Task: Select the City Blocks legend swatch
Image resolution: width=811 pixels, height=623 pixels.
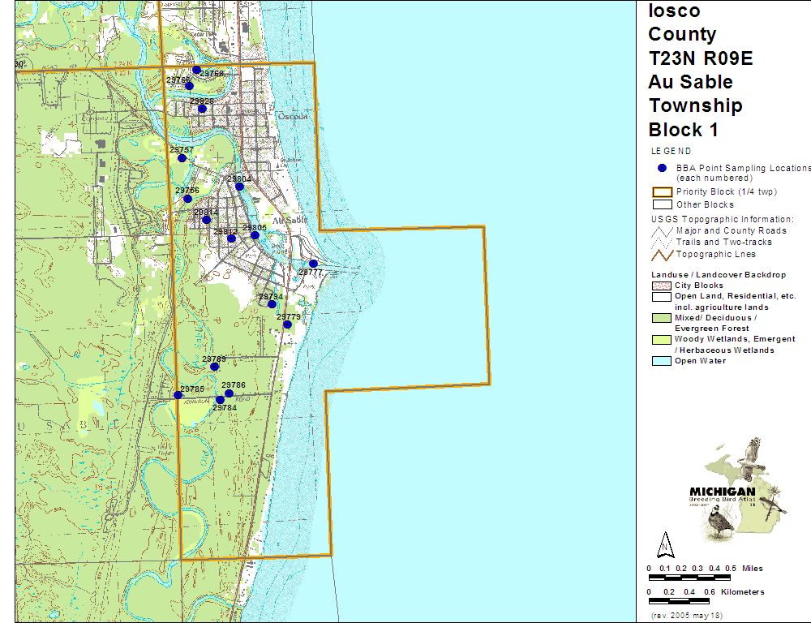Action: click(x=661, y=286)
